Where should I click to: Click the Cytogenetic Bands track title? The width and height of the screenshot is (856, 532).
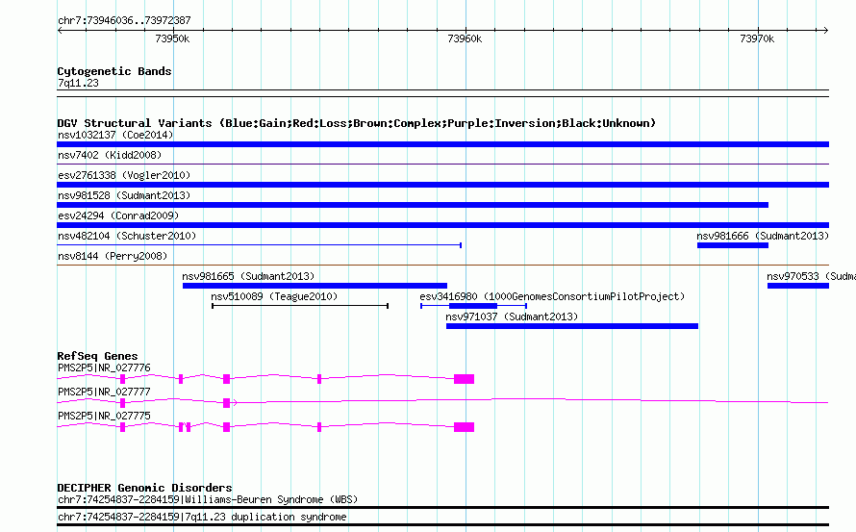pos(114,71)
